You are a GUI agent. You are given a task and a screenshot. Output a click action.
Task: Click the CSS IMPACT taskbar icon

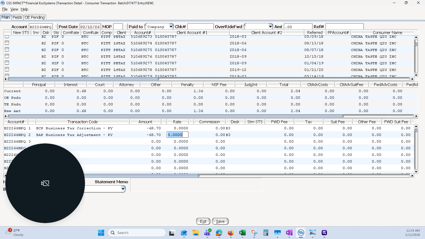point(301,233)
